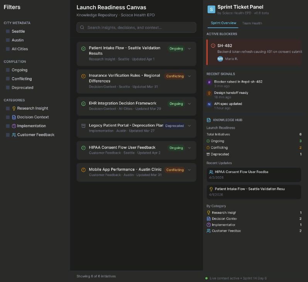Viewport: 308px width, 282px height.
Task: Click the 'Total Initiatives' row in Knowledge Hub
Action: (254, 134)
